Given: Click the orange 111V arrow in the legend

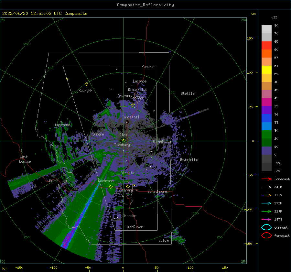Looking at the screenshot, I should 266,195.
